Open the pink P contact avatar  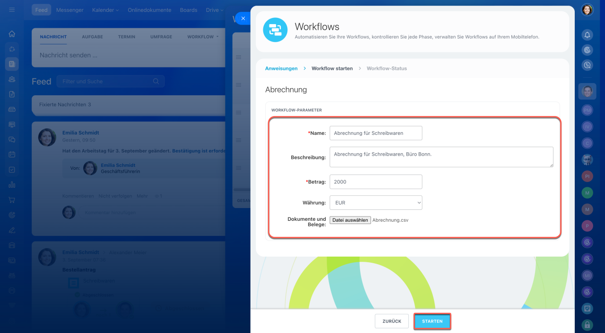coord(587,225)
